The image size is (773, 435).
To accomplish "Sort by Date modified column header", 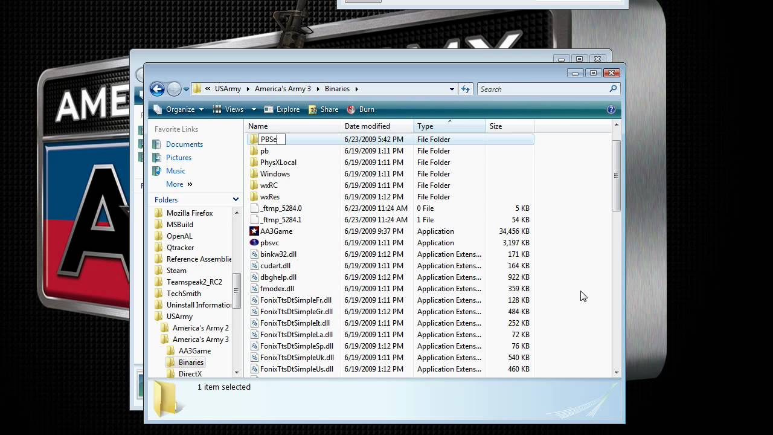I will (377, 126).
